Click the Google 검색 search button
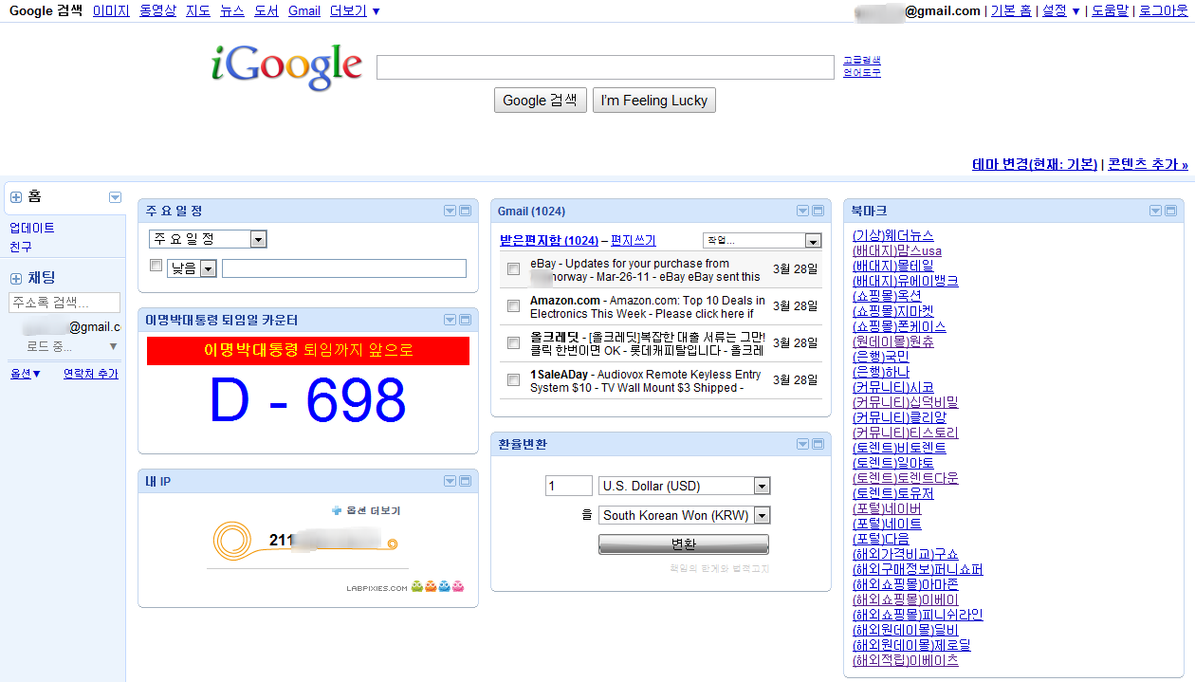The height and width of the screenshot is (682, 1195). 541,100
